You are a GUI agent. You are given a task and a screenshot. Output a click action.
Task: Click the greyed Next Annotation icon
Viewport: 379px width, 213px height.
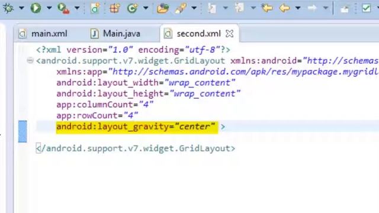tap(212, 8)
